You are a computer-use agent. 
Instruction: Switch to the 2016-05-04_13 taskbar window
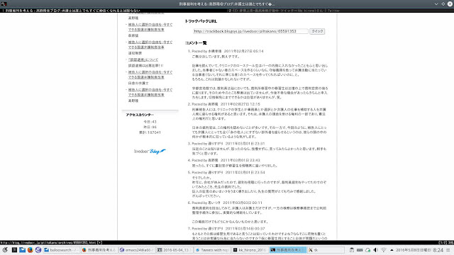tap(175, 250)
